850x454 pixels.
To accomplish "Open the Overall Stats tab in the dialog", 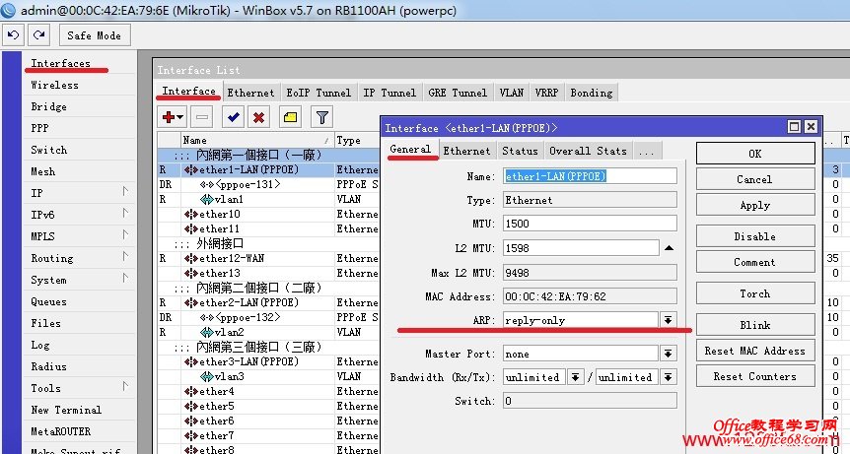I will (588, 151).
